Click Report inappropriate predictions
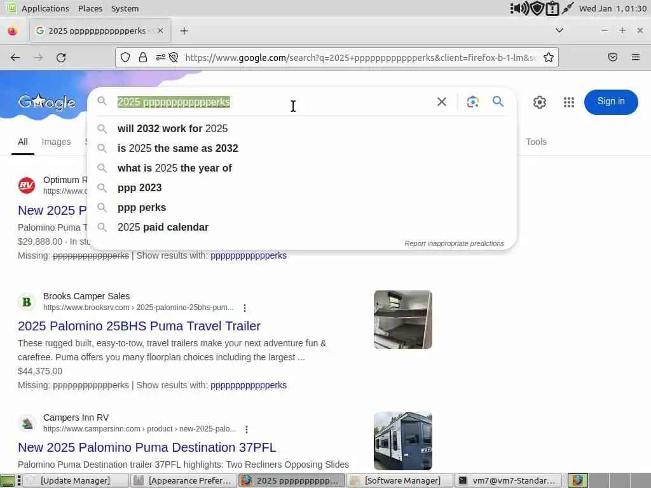651x488 pixels. 454,243
